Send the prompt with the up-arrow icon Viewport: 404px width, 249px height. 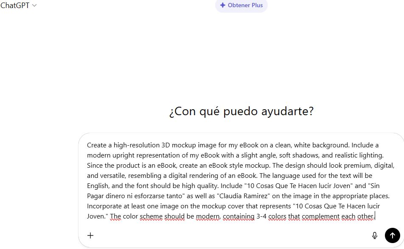392,235
